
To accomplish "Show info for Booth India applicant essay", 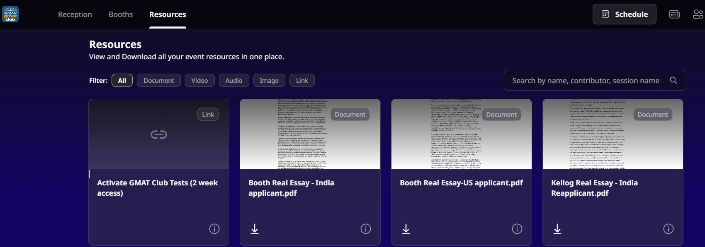I will click(x=365, y=229).
